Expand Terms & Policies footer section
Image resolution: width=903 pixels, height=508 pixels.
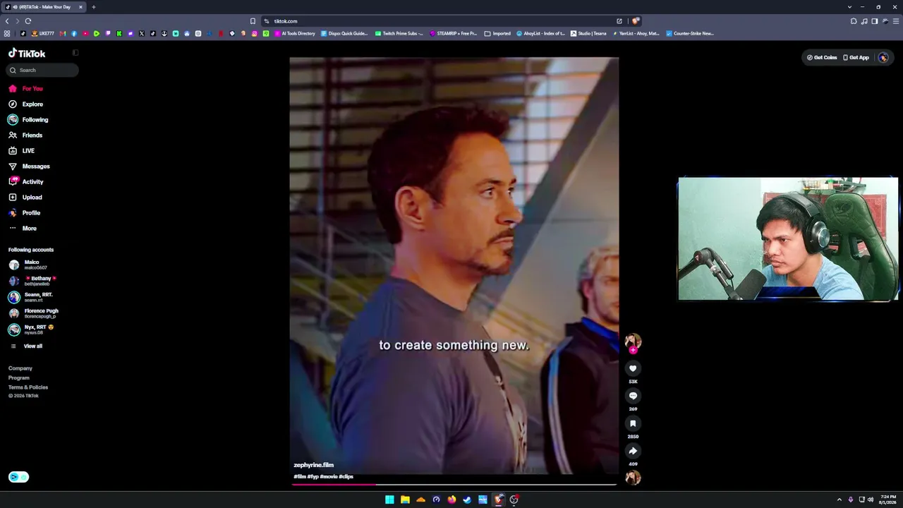[x=28, y=387]
